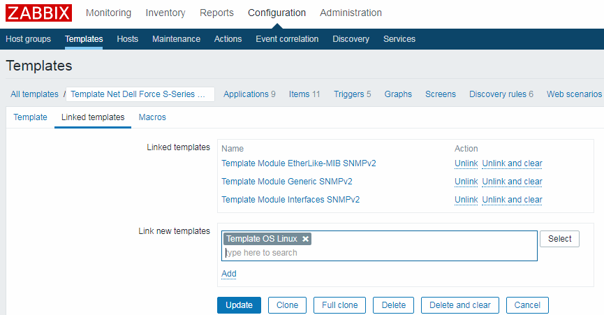Unlink Template Module EtherLike-MIB SNMPv2

pos(466,163)
